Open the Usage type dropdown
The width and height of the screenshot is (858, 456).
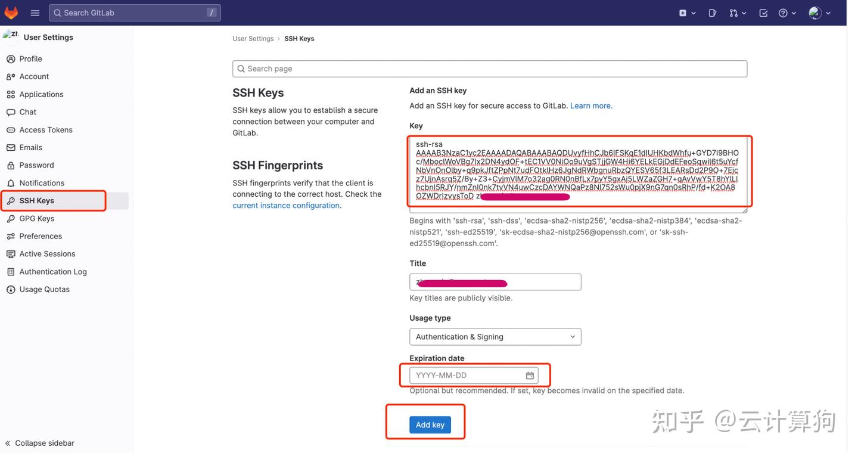495,336
